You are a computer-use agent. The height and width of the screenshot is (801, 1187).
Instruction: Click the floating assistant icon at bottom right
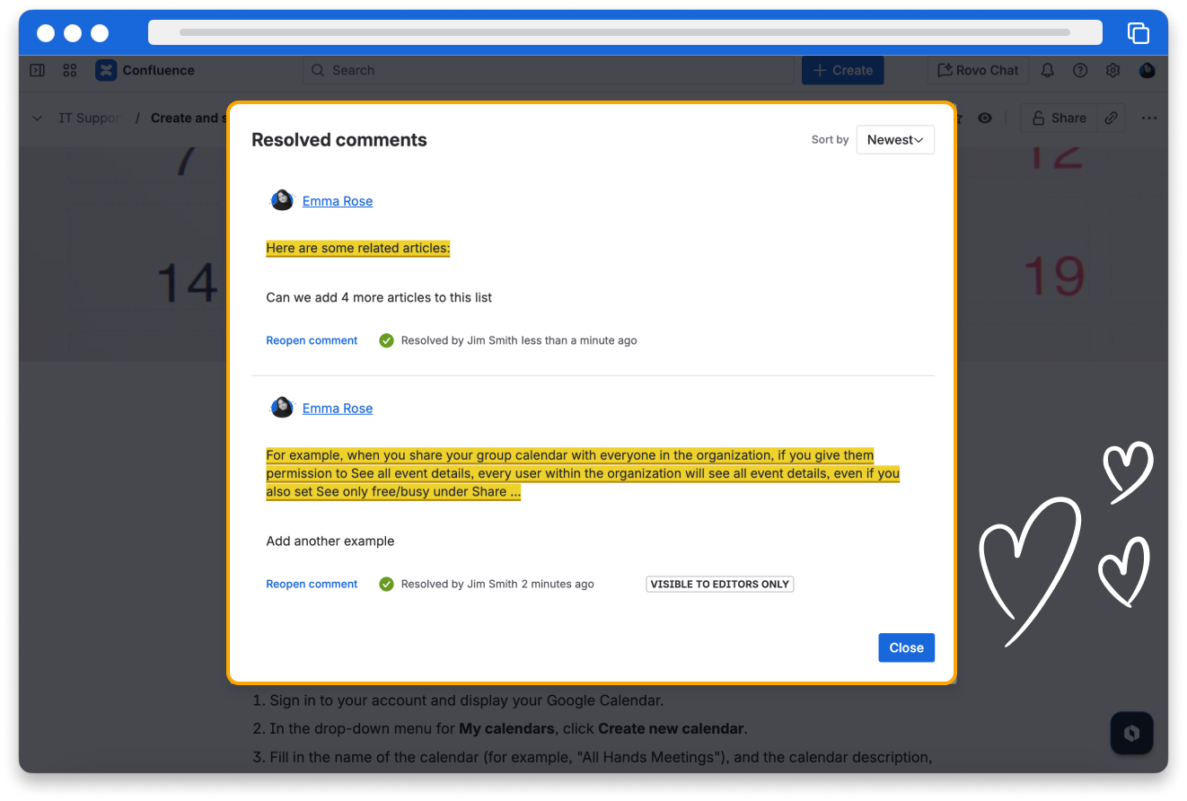(1131, 733)
